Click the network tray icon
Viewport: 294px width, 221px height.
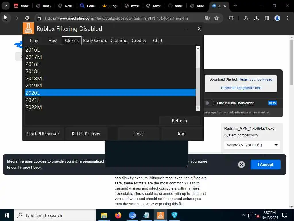click(250, 215)
